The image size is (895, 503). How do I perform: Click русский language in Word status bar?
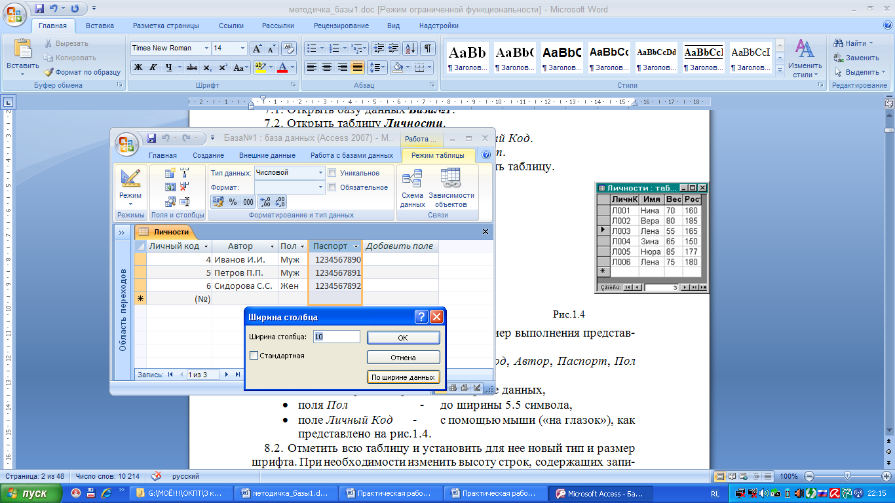(185, 476)
